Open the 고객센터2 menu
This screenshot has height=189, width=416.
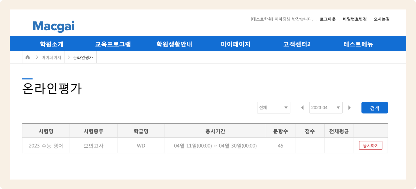[297, 44]
